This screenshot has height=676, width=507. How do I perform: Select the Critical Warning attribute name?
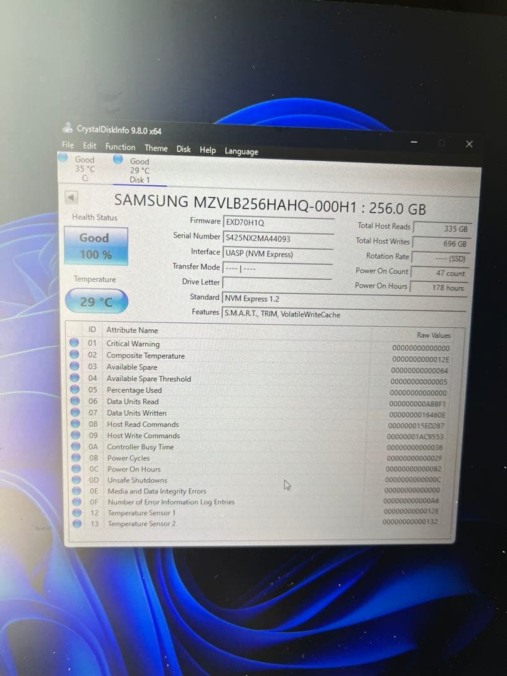tap(133, 344)
